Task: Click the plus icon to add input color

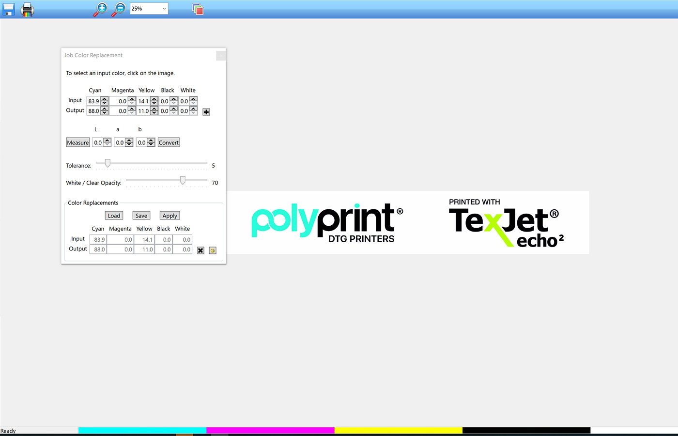Action: (206, 111)
